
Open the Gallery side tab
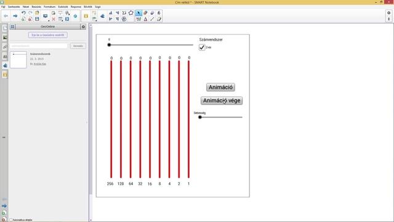point(5,38)
